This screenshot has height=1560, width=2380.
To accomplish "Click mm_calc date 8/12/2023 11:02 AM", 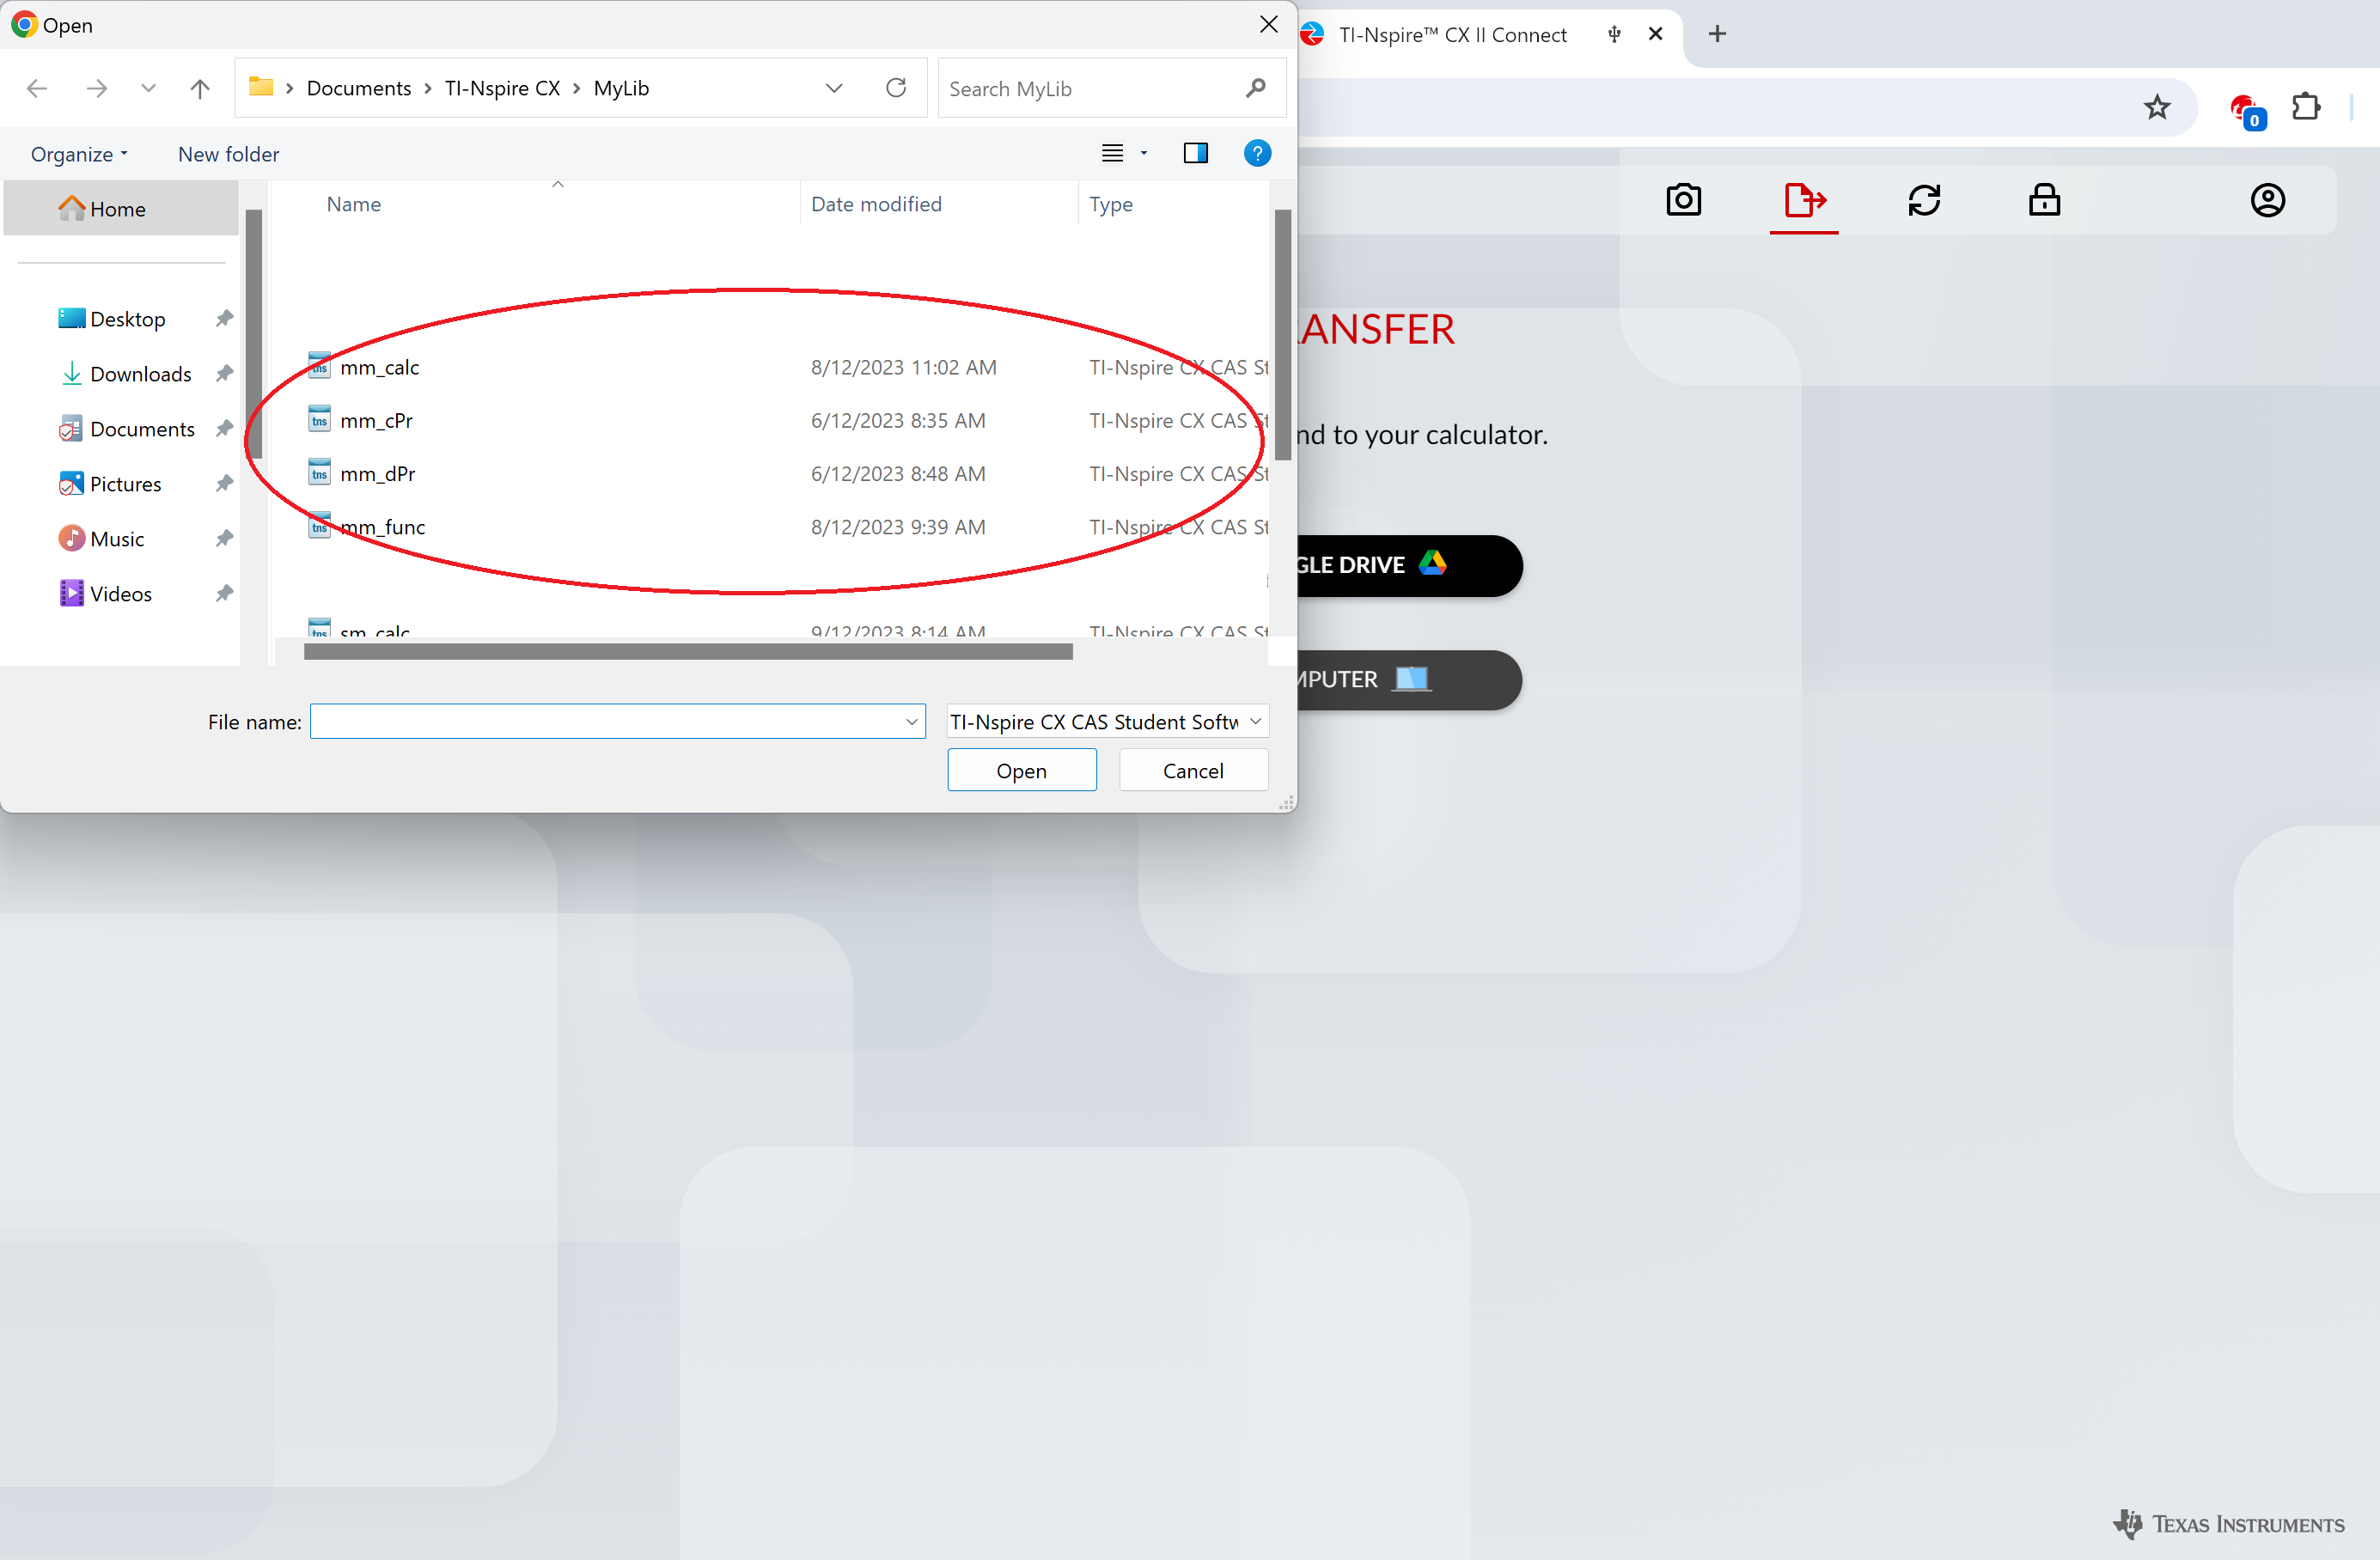I will point(903,367).
